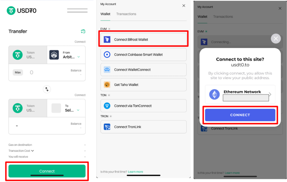Click the Coinbase Smart Wallet icon

click(107, 55)
